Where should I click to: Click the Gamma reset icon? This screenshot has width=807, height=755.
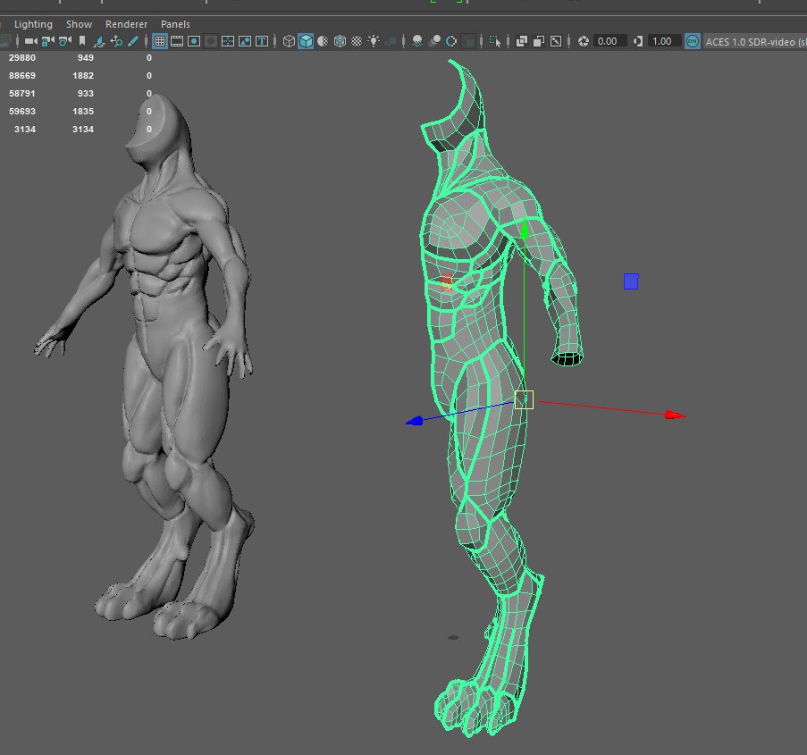point(638,41)
